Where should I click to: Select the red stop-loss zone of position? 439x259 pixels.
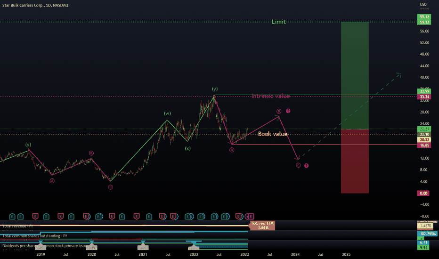[x=355, y=161]
